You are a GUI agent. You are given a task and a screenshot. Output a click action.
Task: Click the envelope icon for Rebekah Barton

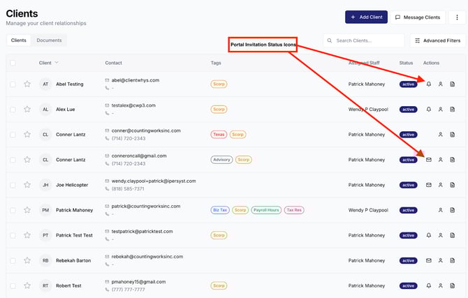tap(429, 260)
